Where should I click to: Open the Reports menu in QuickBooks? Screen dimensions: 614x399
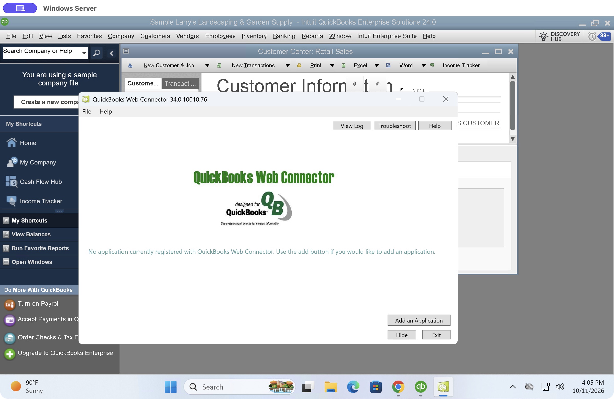tap(312, 36)
